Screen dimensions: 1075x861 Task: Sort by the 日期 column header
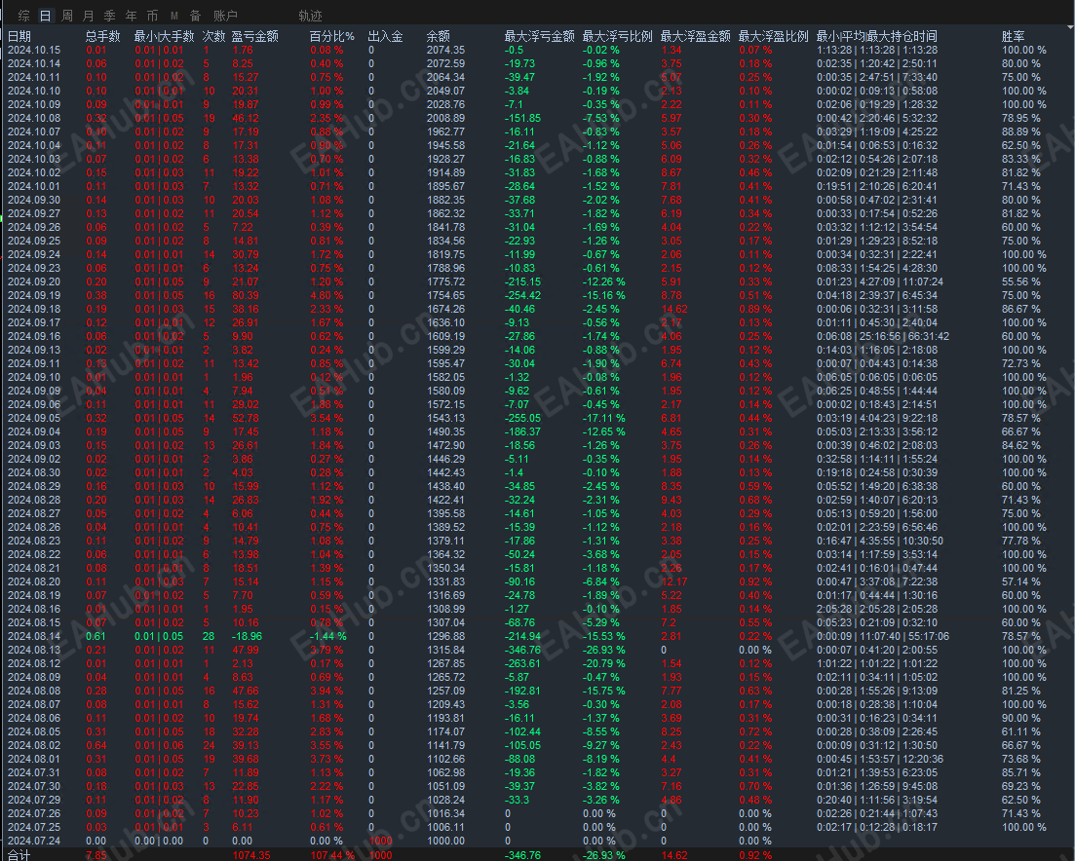point(19,36)
